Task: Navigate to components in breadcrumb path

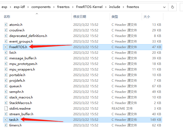Action: coord(41,7)
